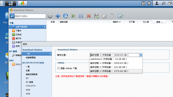Open RSS settings page in dialog

(x=28, y=94)
